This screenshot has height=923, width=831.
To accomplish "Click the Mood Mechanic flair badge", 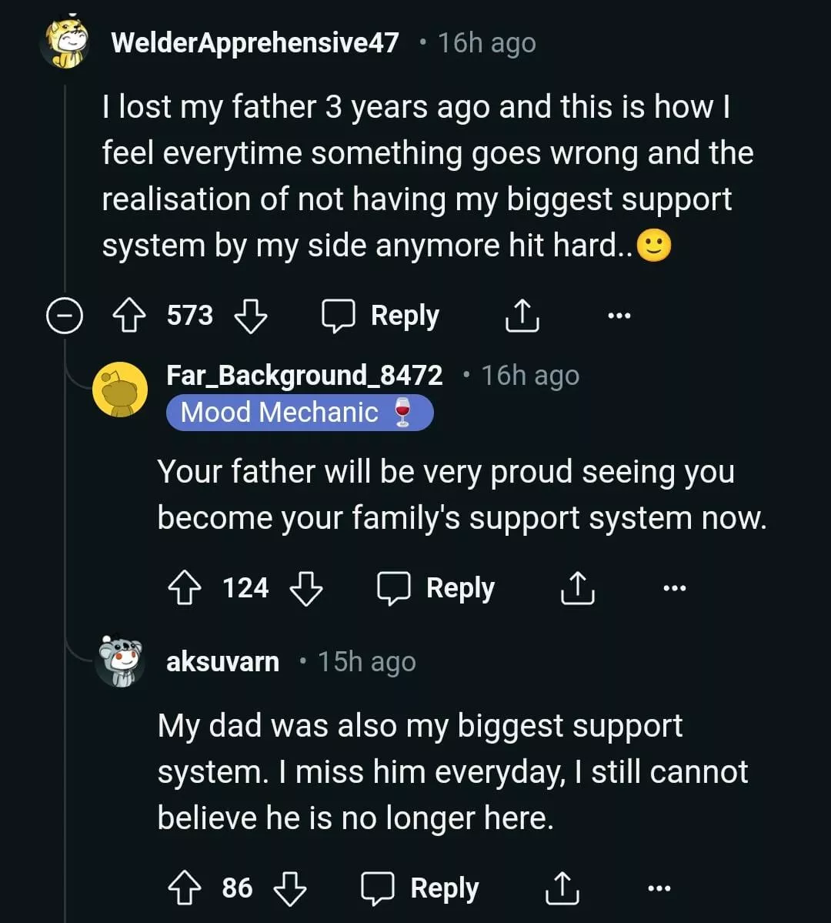I will click(299, 413).
